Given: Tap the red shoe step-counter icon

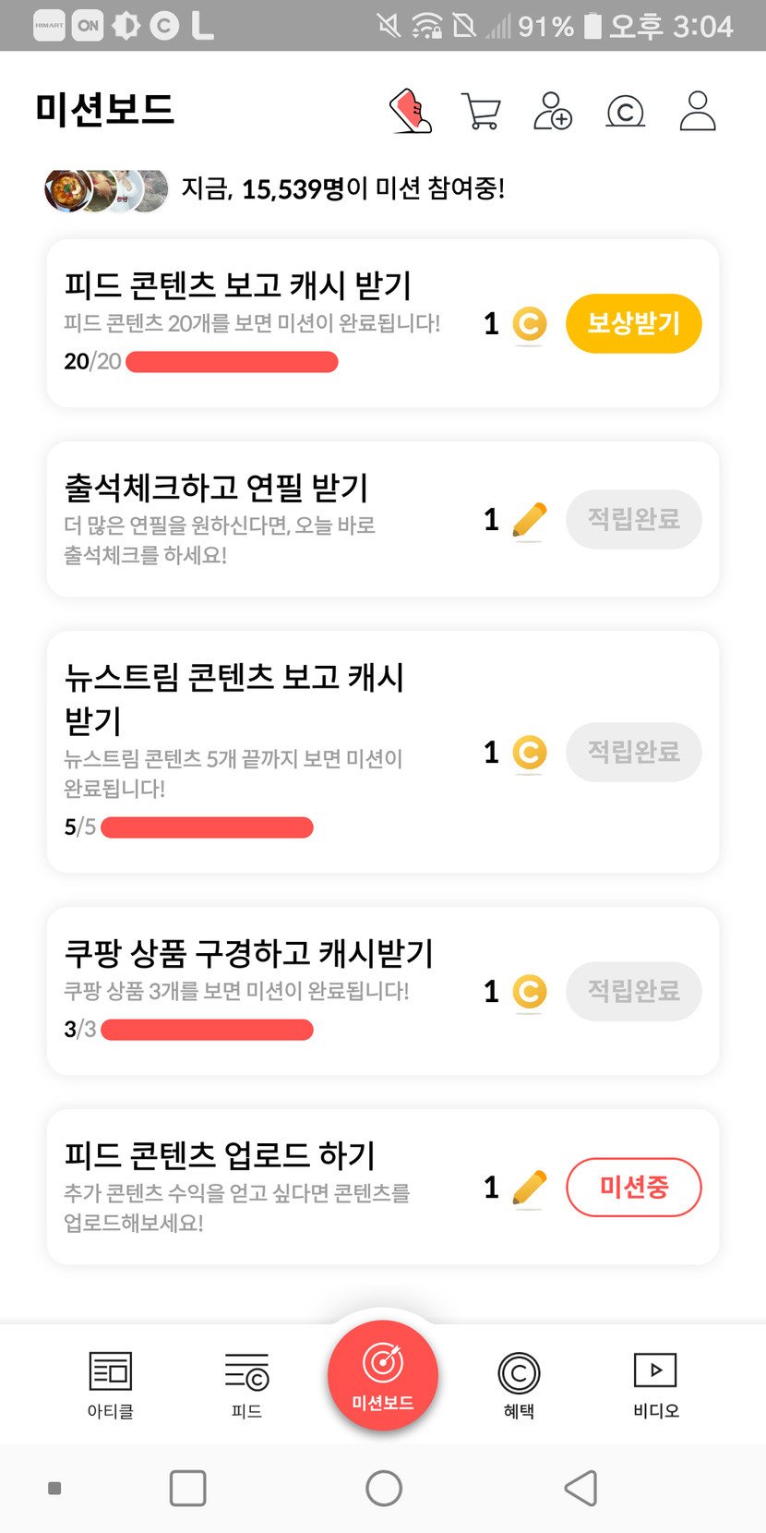Looking at the screenshot, I should click(411, 112).
